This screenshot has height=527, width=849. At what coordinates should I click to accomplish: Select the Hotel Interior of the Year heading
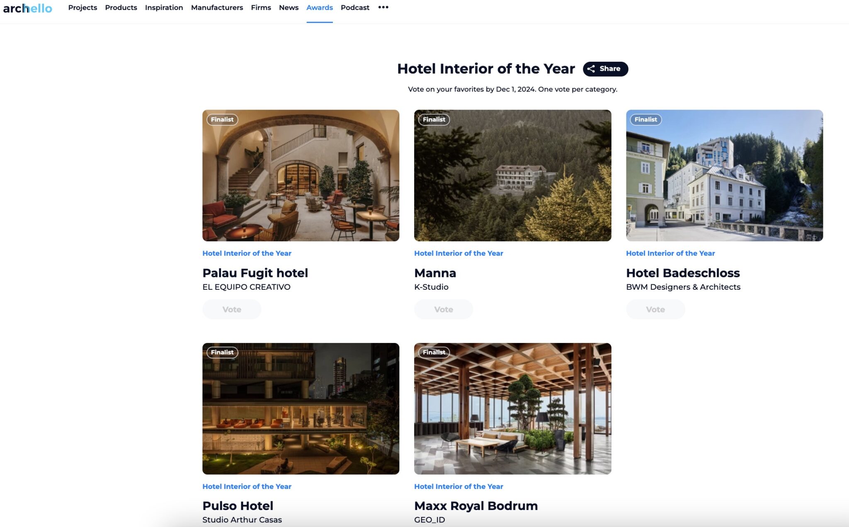click(486, 69)
